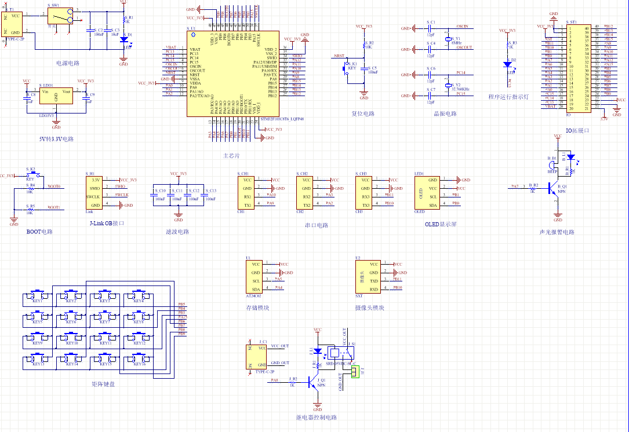Select the S_ST1 IO expansion header
This screenshot has height=432, width=629.
click(x=578, y=68)
